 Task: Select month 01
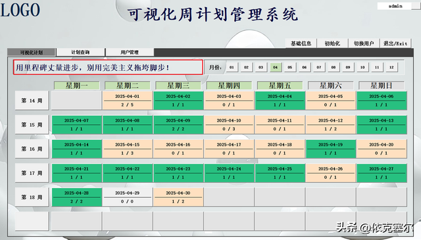tap(232, 67)
